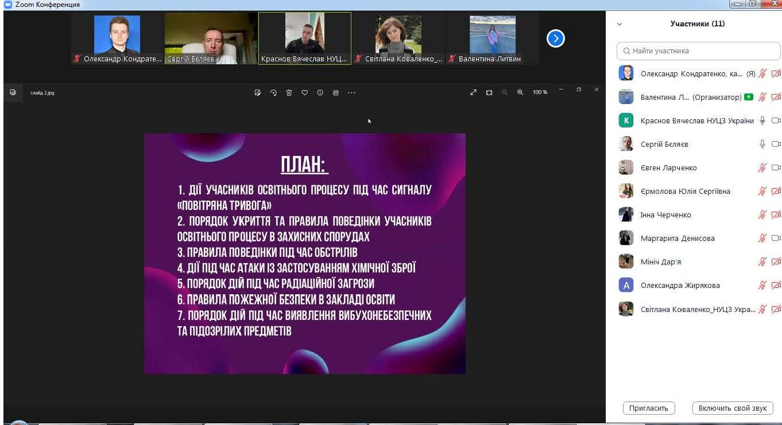Open the three-dots more options menu
Image resolution: width=782 pixels, height=425 pixels.
tap(352, 92)
